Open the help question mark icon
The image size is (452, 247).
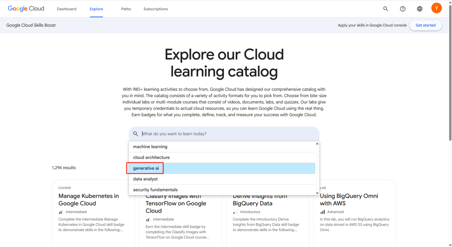tap(403, 9)
